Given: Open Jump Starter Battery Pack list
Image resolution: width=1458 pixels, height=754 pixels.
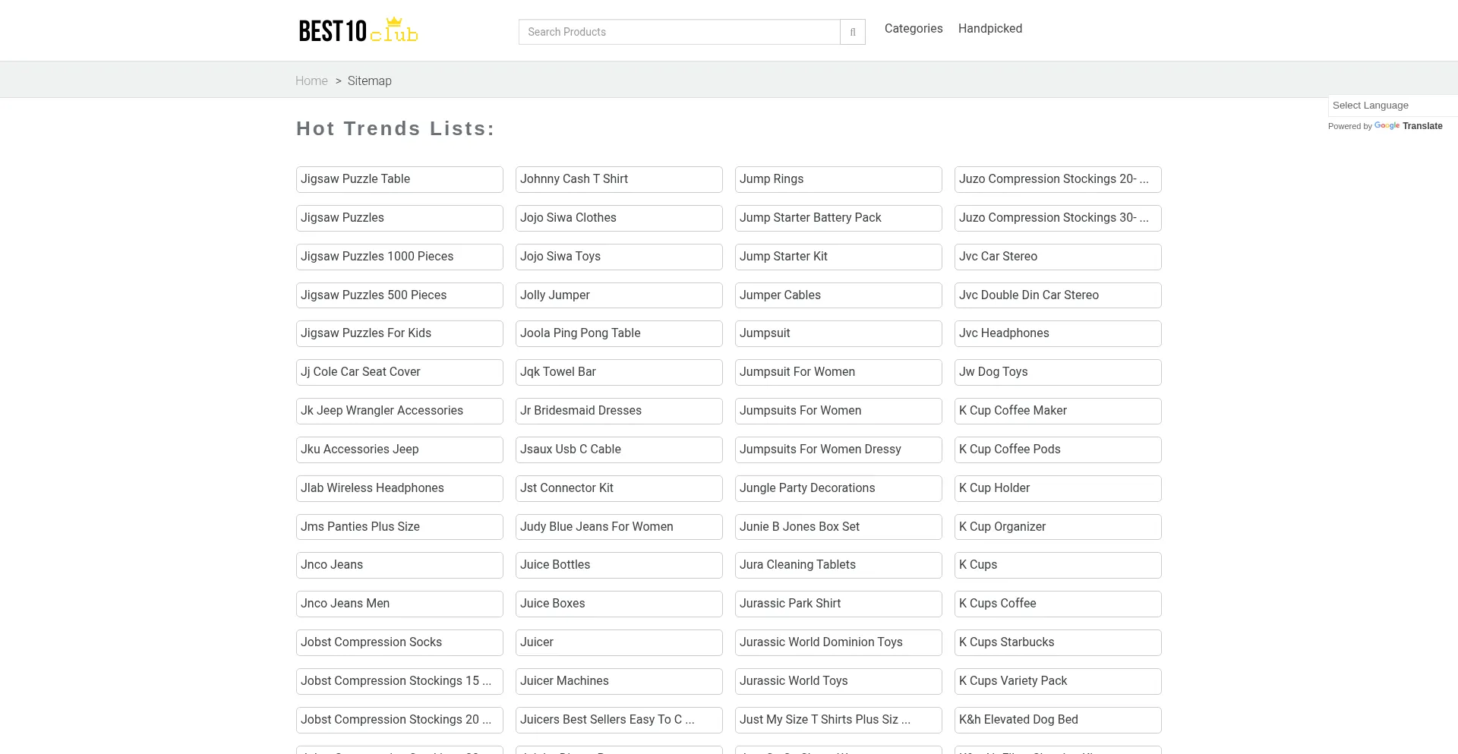Looking at the screenshot, I should (x=838, y=218).
